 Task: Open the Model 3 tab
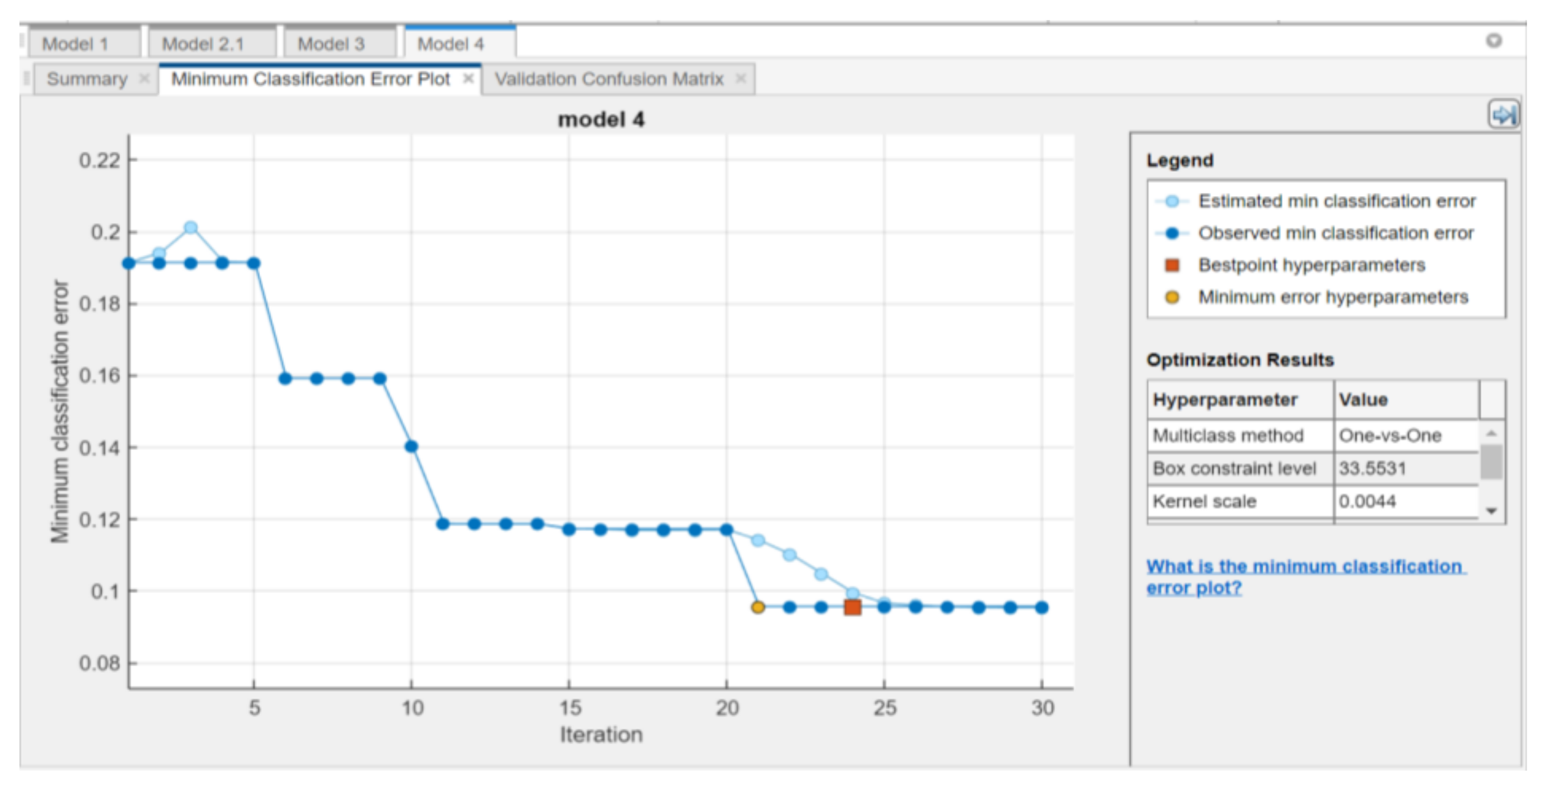(x=331, y=44)
